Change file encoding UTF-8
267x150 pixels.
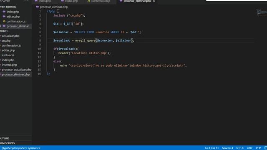[240, 148]
